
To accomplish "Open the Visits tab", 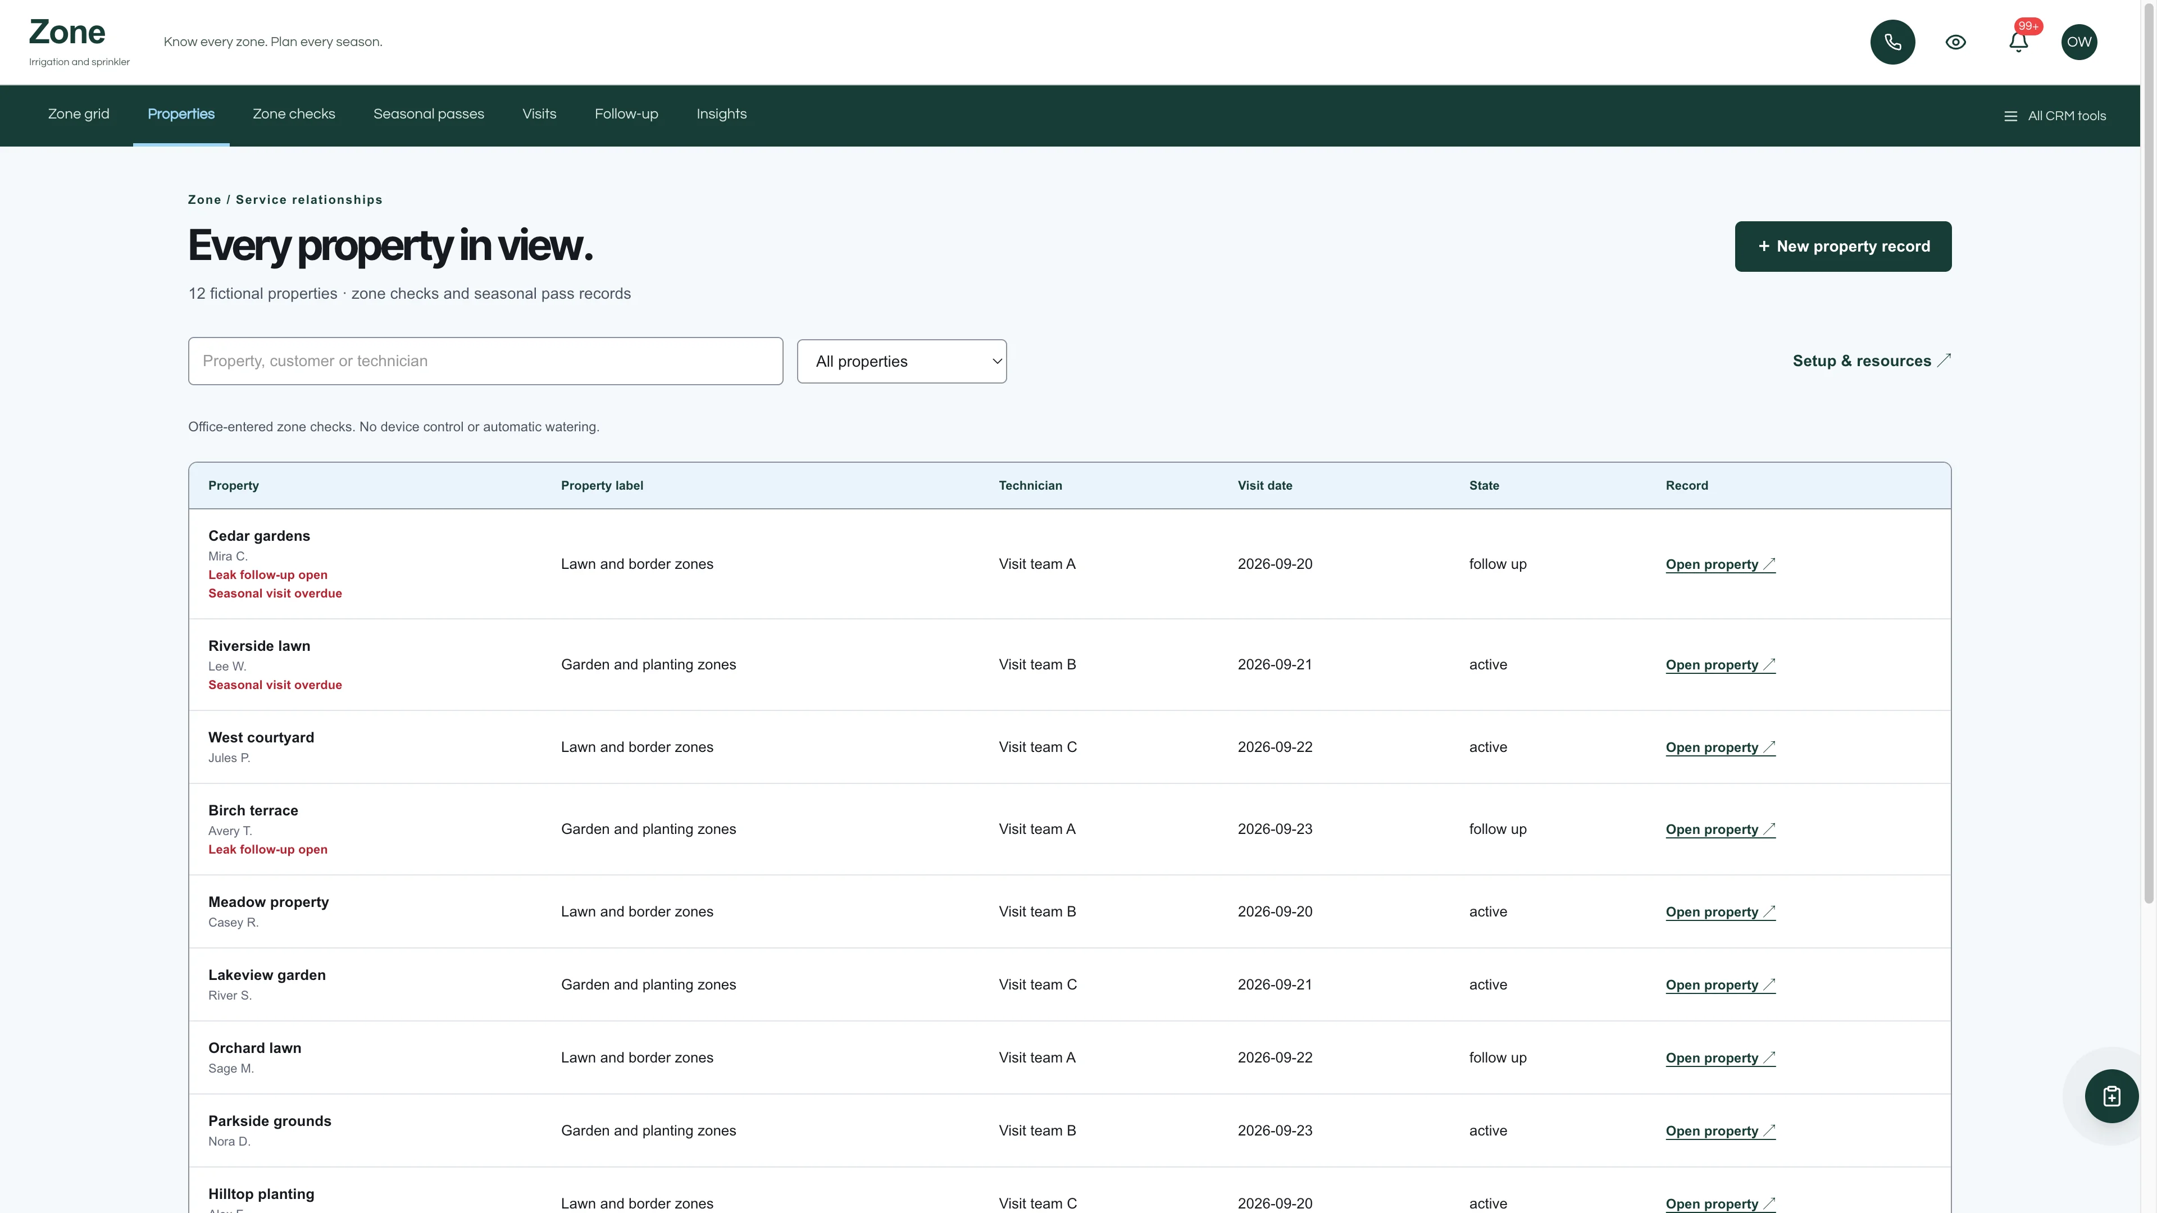I will tap(539, 115).
